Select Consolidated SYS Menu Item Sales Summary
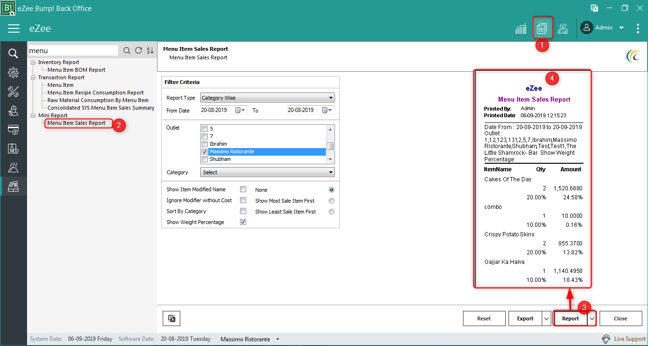Screen dimensions: 648x346 (101, 108)
